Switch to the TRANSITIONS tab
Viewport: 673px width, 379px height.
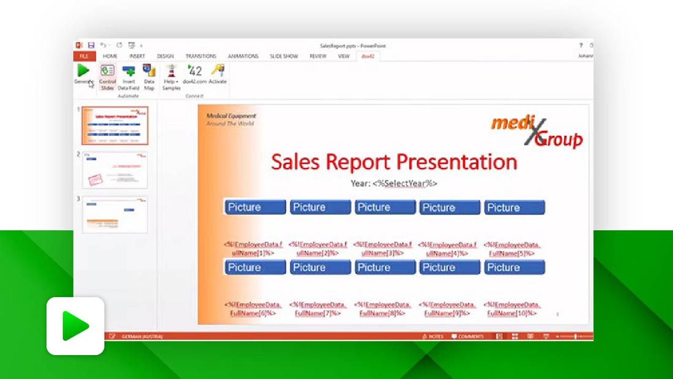coord(201,56)
